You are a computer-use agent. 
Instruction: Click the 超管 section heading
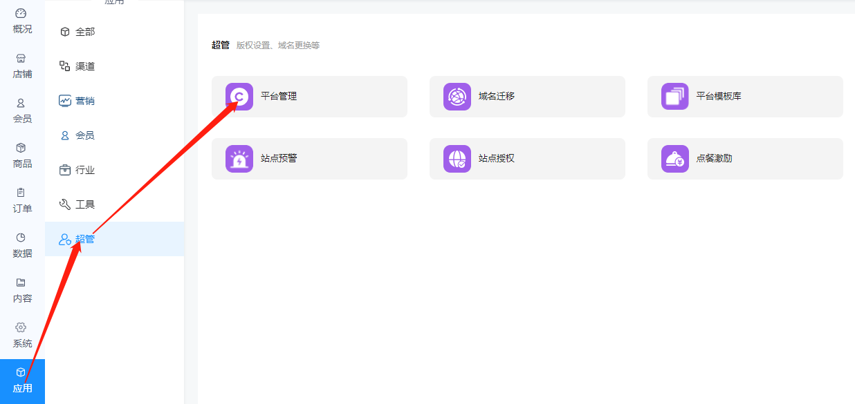pos(221,45)
